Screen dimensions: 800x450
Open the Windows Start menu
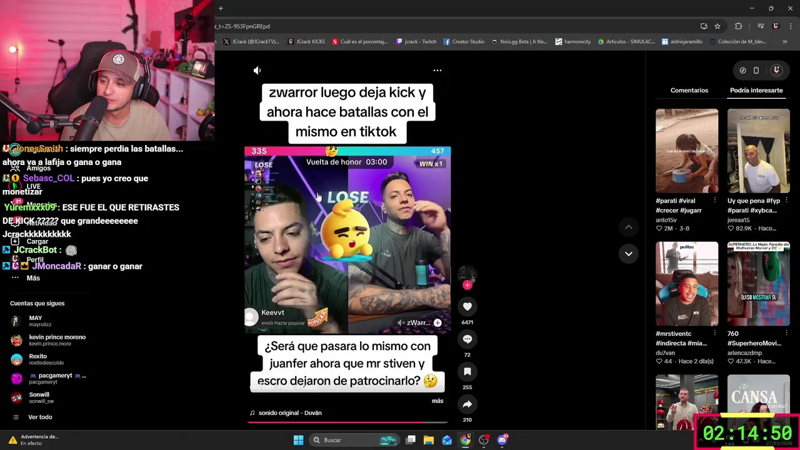click(x=298, y=440)
